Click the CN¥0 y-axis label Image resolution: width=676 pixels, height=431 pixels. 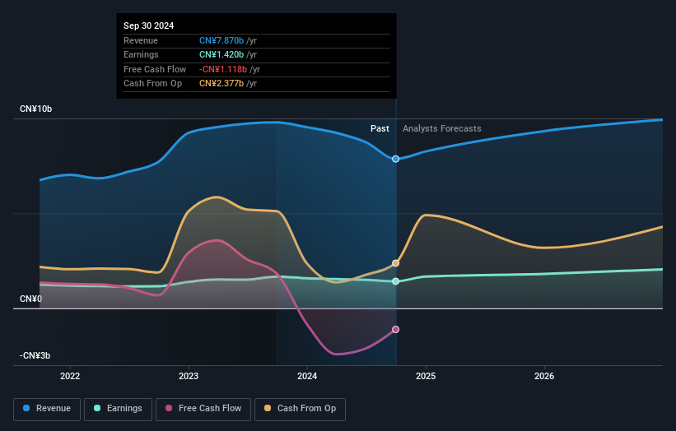click(x=30, y=299)
